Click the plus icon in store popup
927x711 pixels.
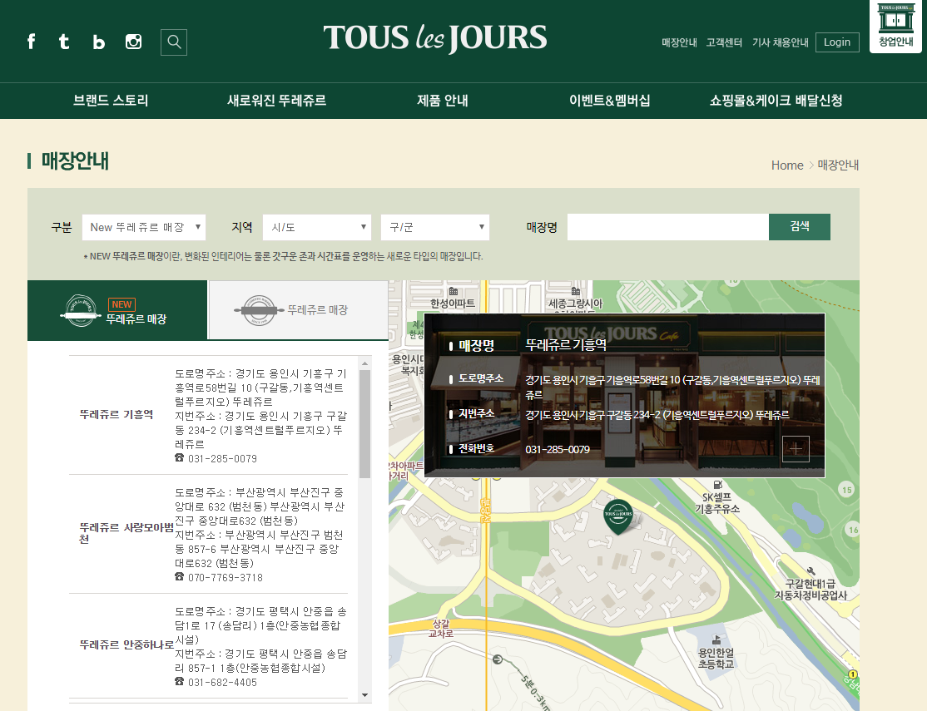pyautogui.click(x=796, y=449)
